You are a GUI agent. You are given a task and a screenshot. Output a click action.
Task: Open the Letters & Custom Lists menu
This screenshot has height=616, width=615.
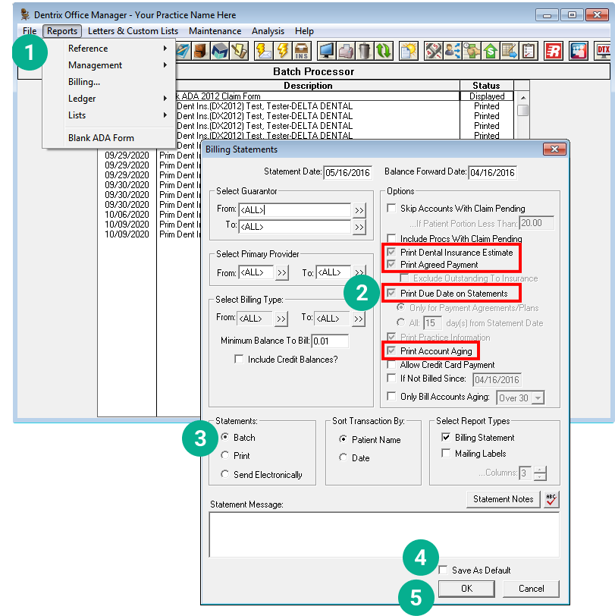[x=133, y=31]
